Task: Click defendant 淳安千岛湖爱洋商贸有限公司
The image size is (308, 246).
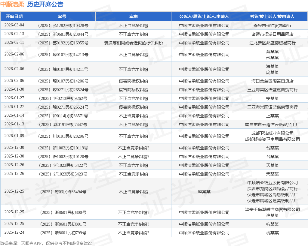Action: pos(272,209)
